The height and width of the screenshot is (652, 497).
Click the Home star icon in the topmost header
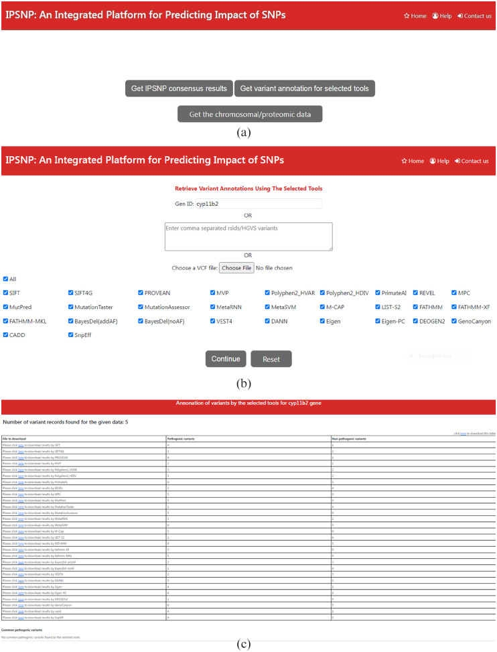[407, 16]
